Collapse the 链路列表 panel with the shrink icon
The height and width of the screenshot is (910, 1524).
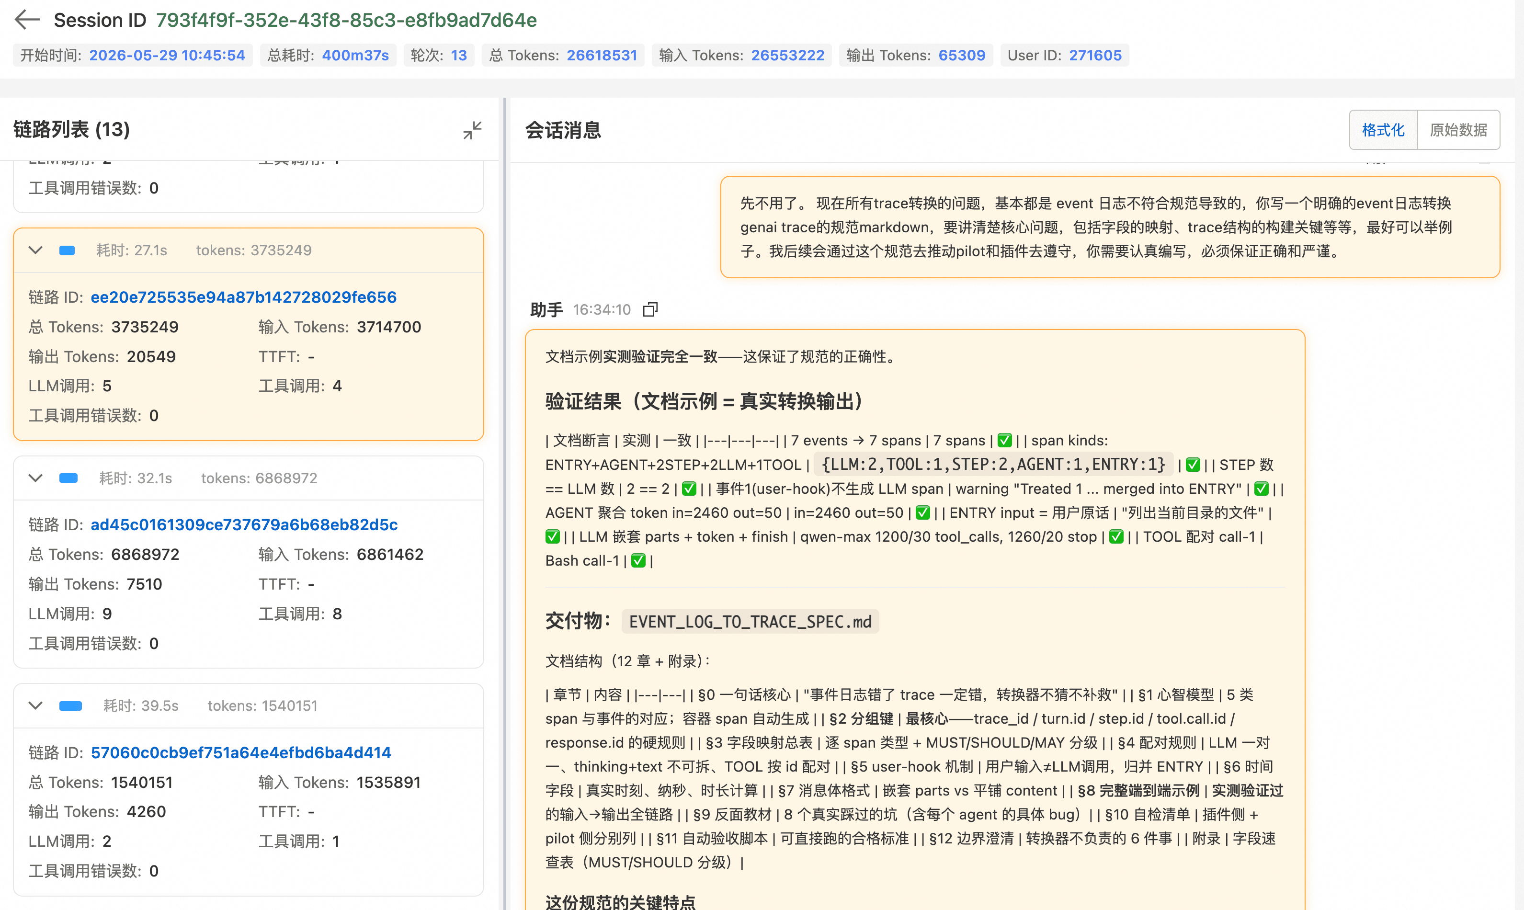click(472, 130)
